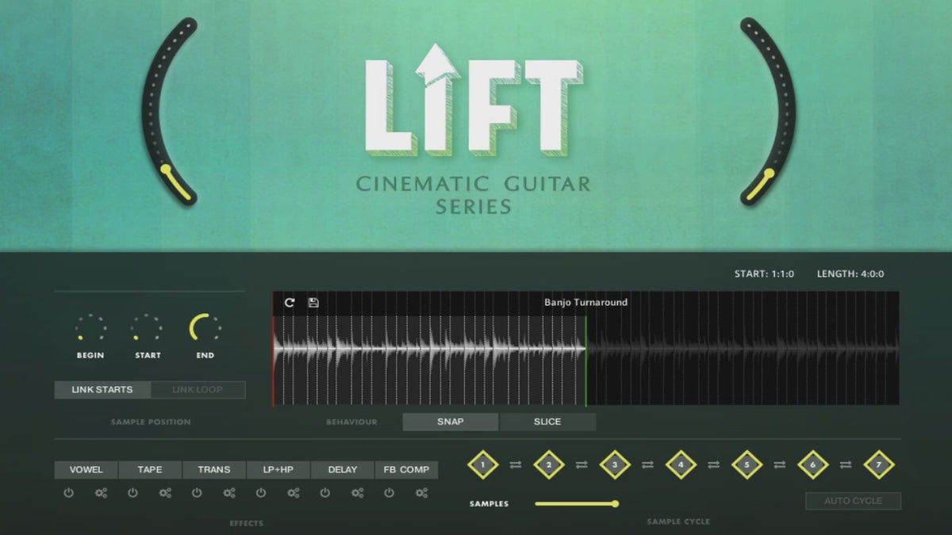Select sample slot 1 diamond

[x=483, y=465]
